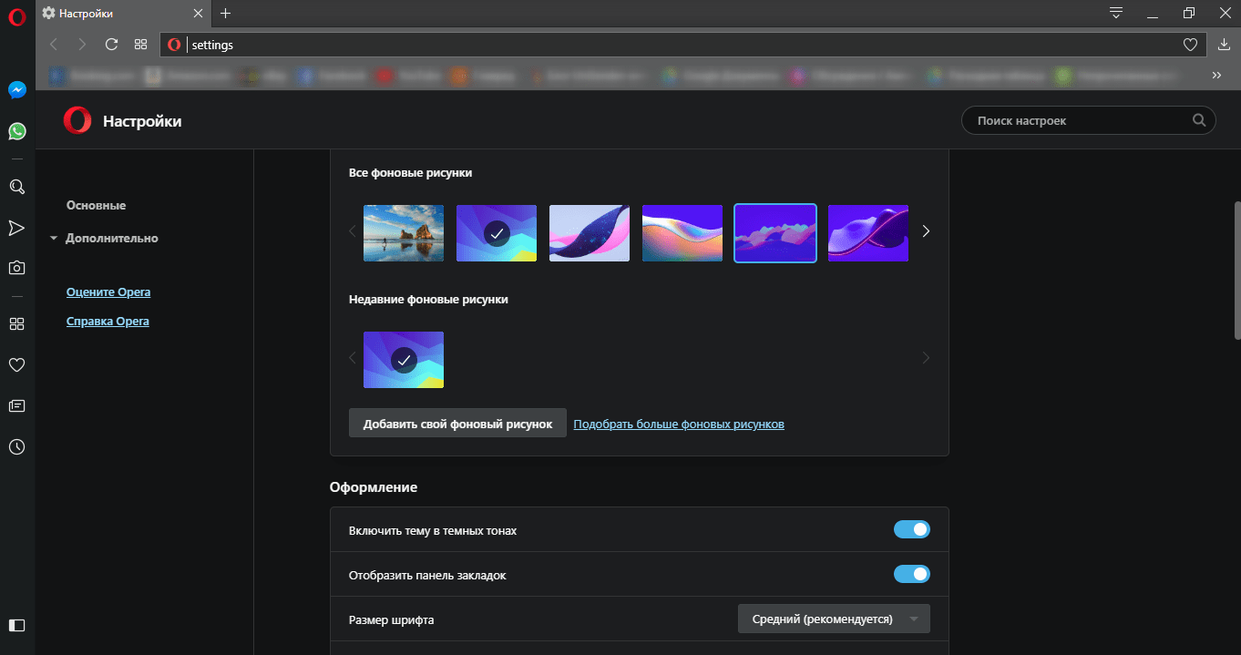
Task: Open the 'Средний (рекомендуется)' font size dropdown
Action: coord(834,619)
